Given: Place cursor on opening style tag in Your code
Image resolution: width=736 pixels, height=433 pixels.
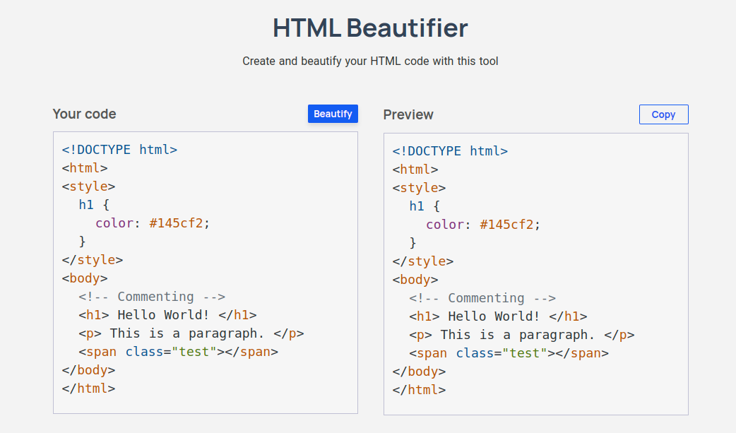Looking at the screenshot, I should pos(88,186).
